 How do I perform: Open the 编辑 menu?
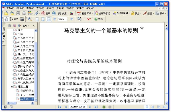tap(20, 8)
